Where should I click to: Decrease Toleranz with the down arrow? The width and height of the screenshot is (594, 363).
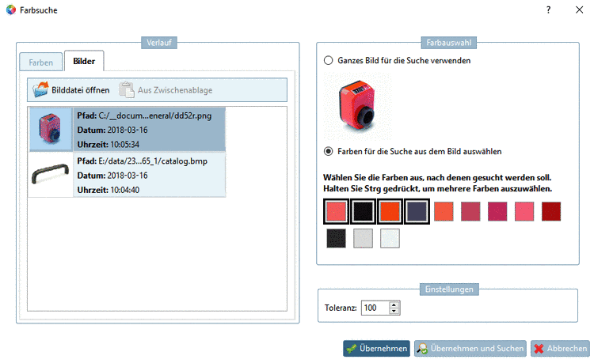[x=394, y=311]
